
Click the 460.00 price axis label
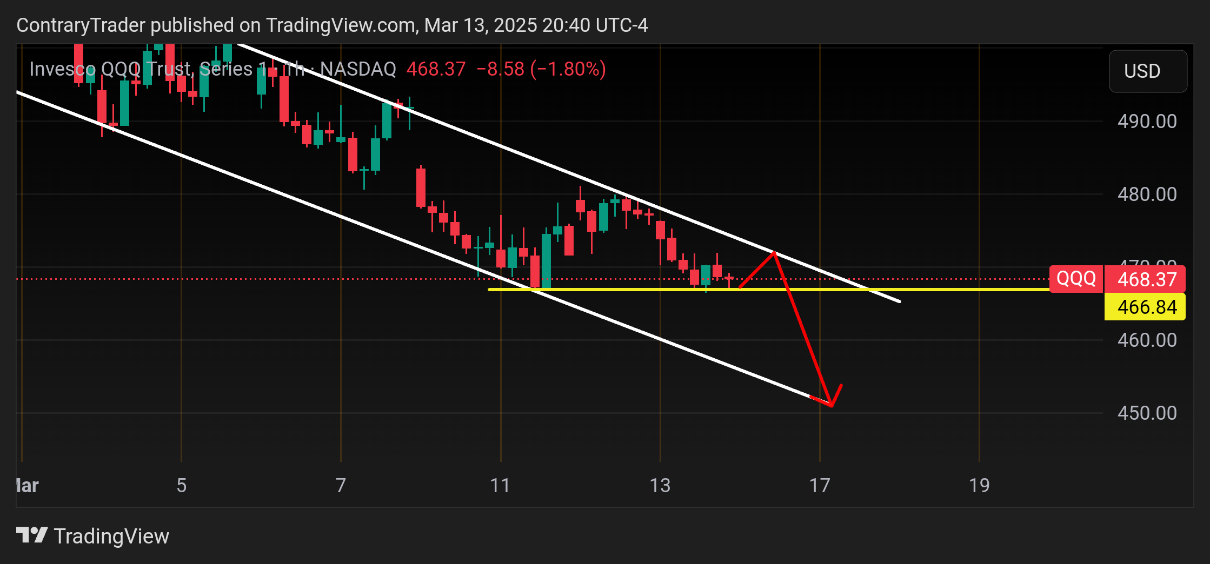pos(1147,340)
